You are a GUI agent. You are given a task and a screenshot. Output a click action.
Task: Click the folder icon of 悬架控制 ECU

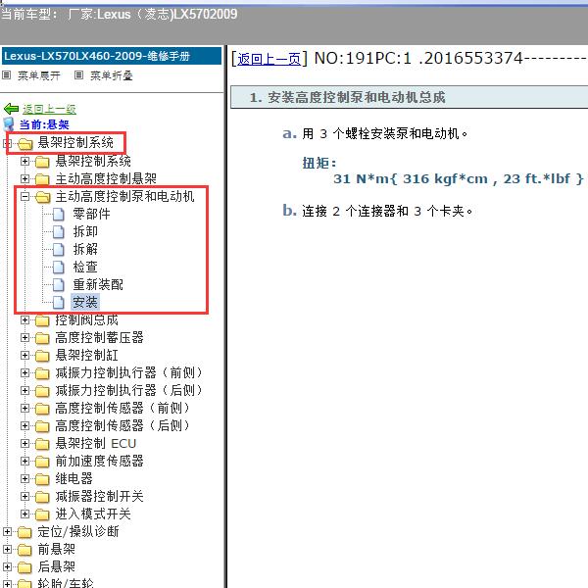click(x=42, y=444)
